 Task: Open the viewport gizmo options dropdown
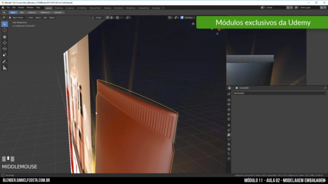coord(176,18)
